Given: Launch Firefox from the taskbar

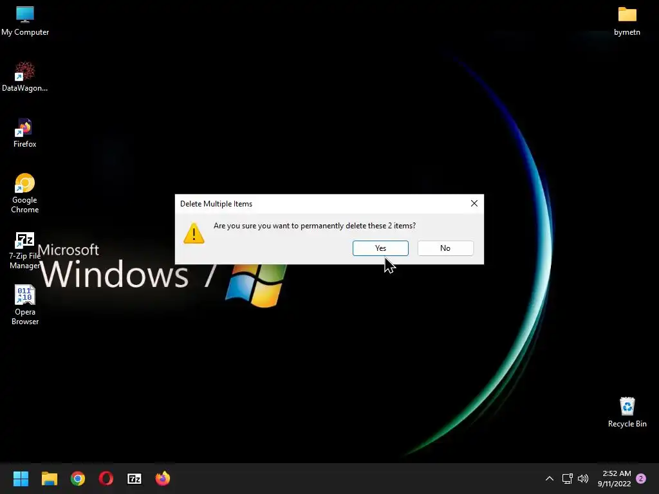Looking at the screenshot, I should [x=163, y=479].
